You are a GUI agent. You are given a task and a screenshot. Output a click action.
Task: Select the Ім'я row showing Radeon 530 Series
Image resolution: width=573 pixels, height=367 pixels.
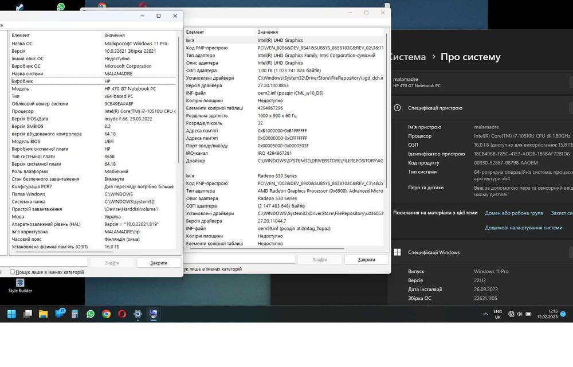click(x=284, y=176)
